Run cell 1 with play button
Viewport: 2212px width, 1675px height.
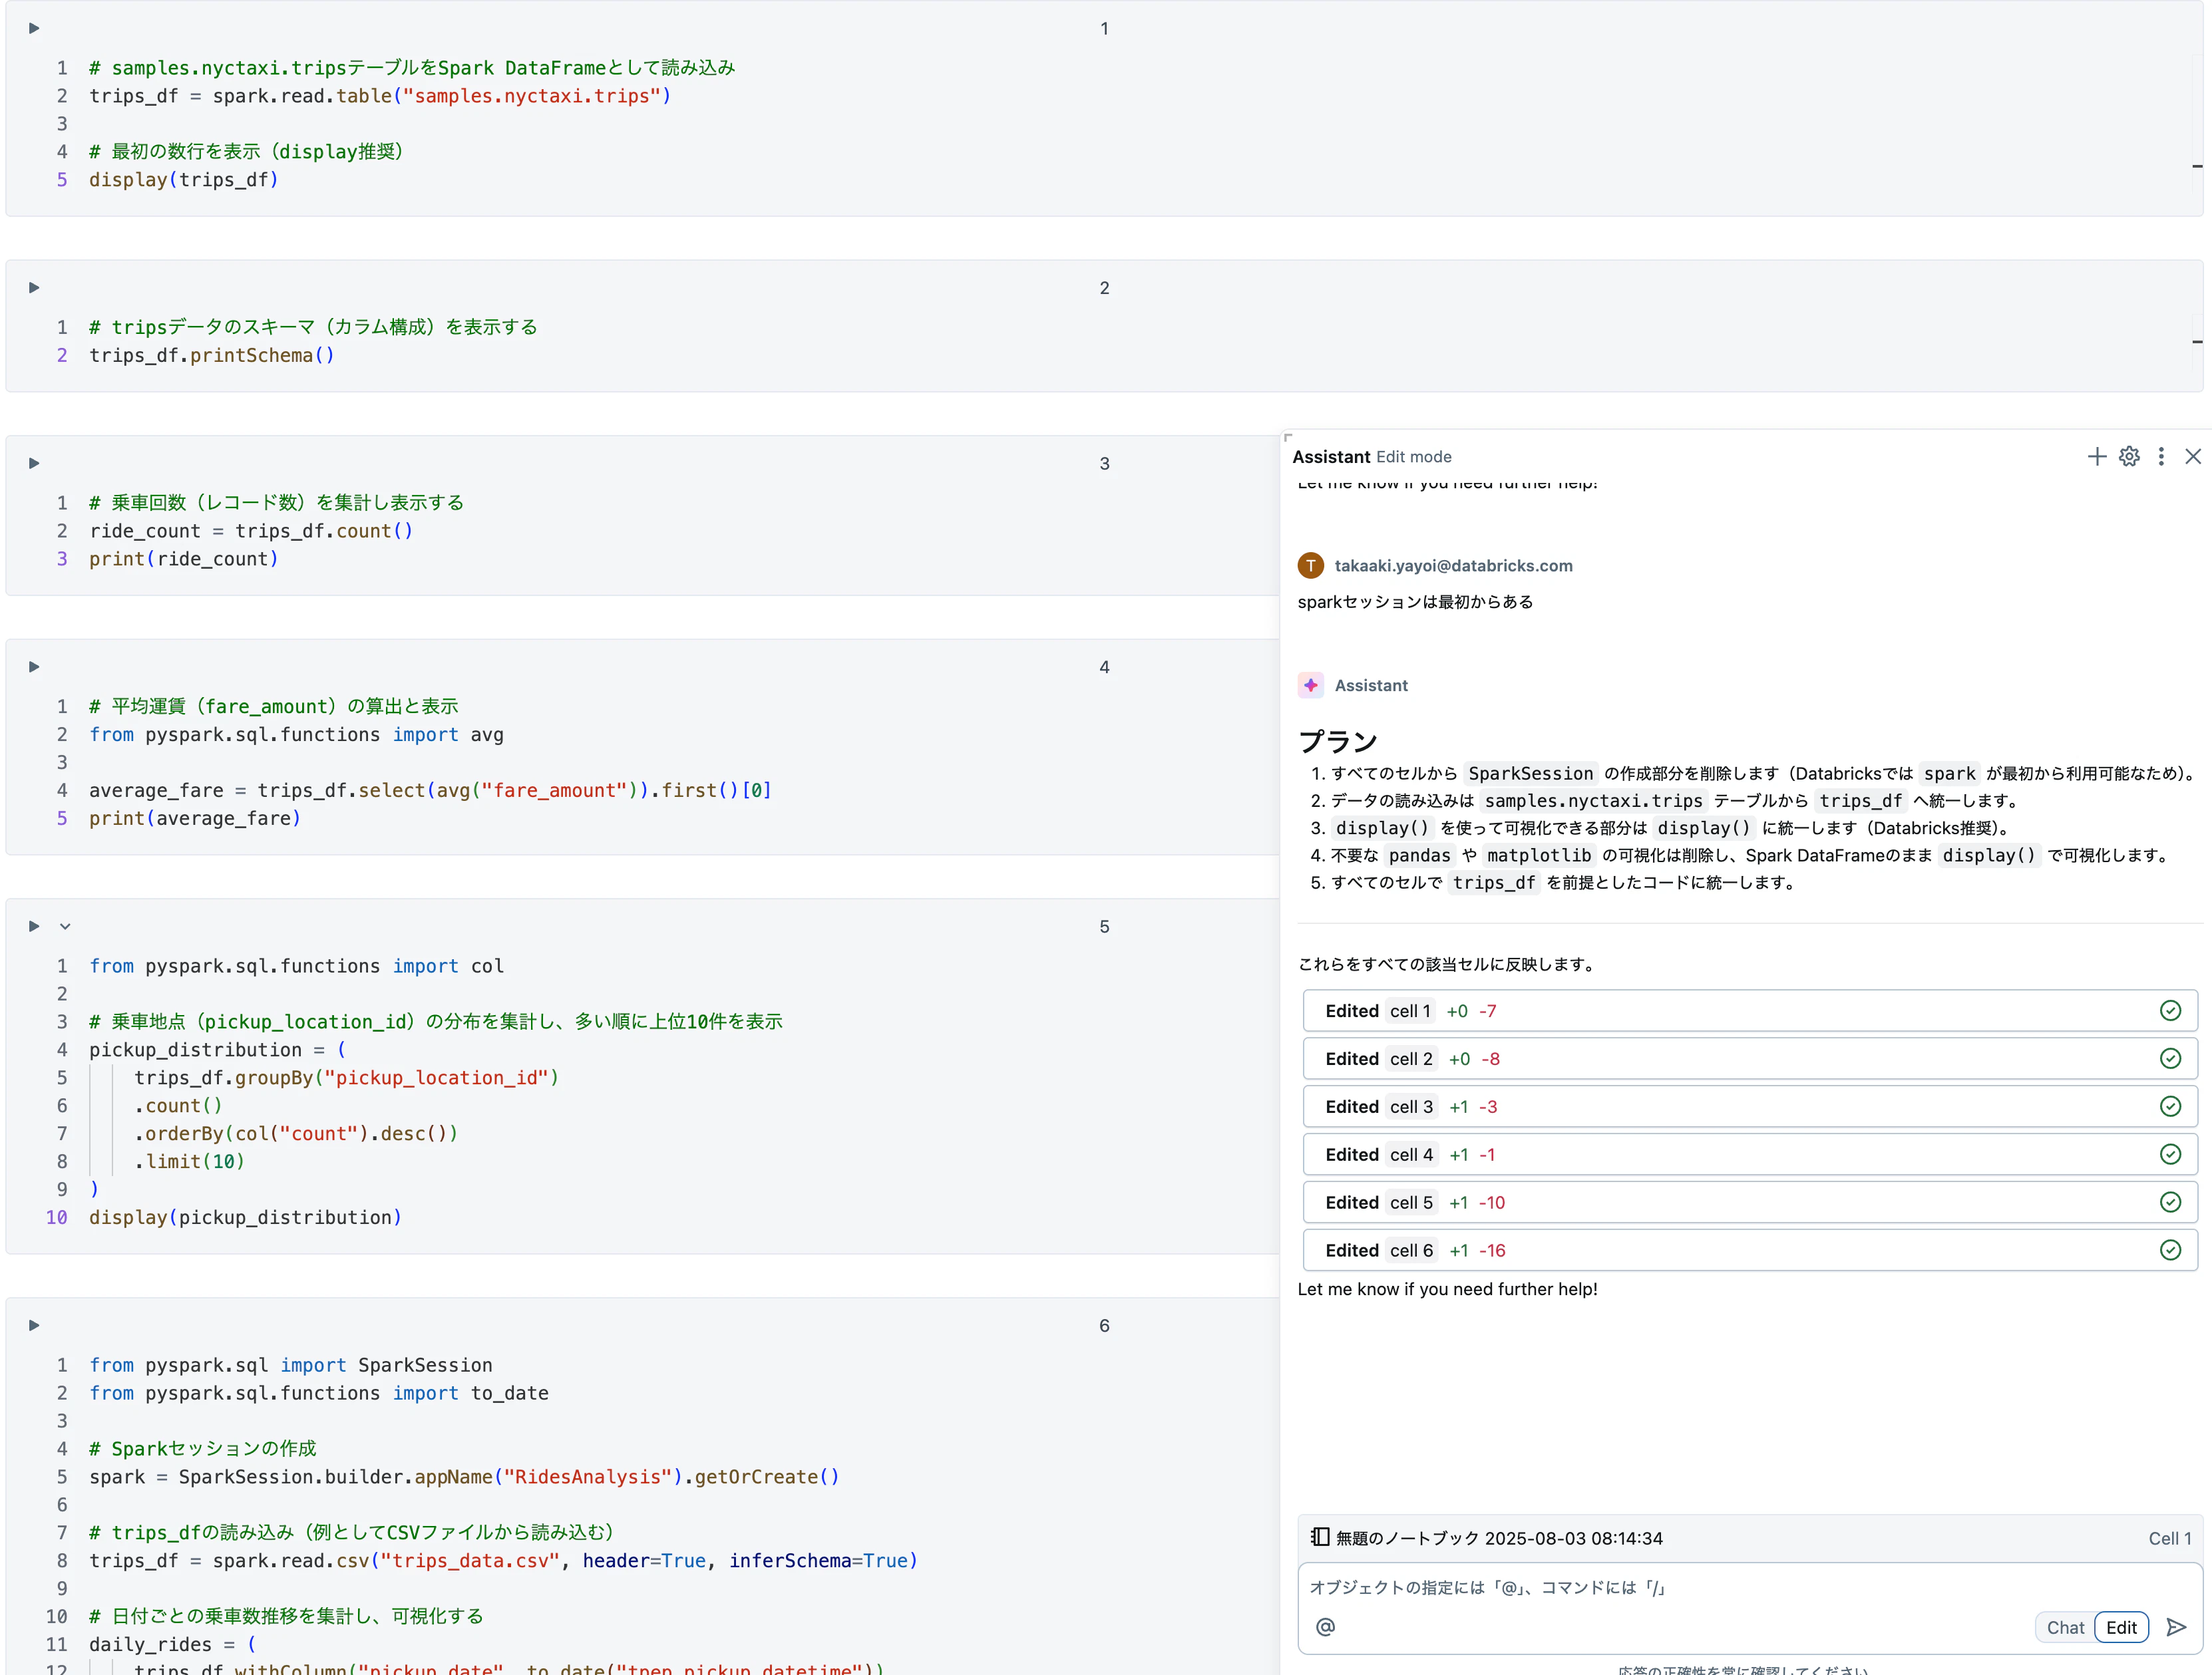(34, 28)
